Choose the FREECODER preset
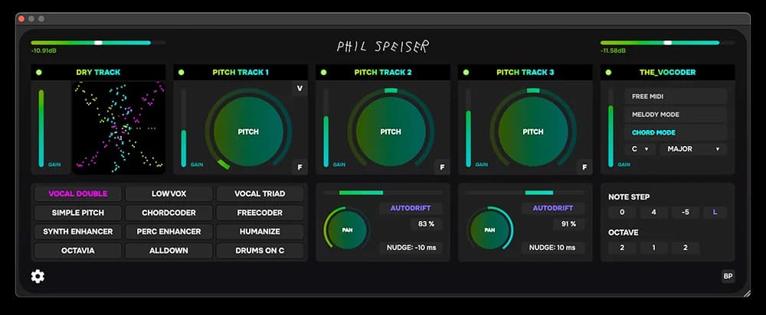The height and width of the screenshot is (315, 766). (260, 213)
